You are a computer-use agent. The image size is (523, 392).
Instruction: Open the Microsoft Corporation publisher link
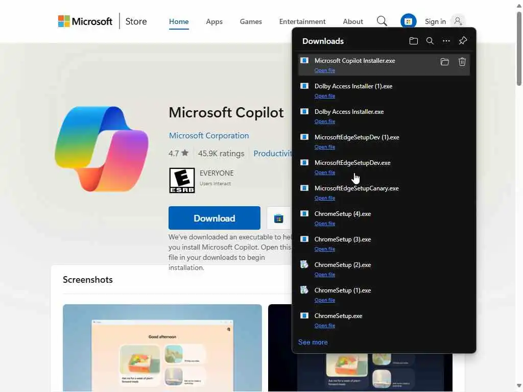(209, 136)
